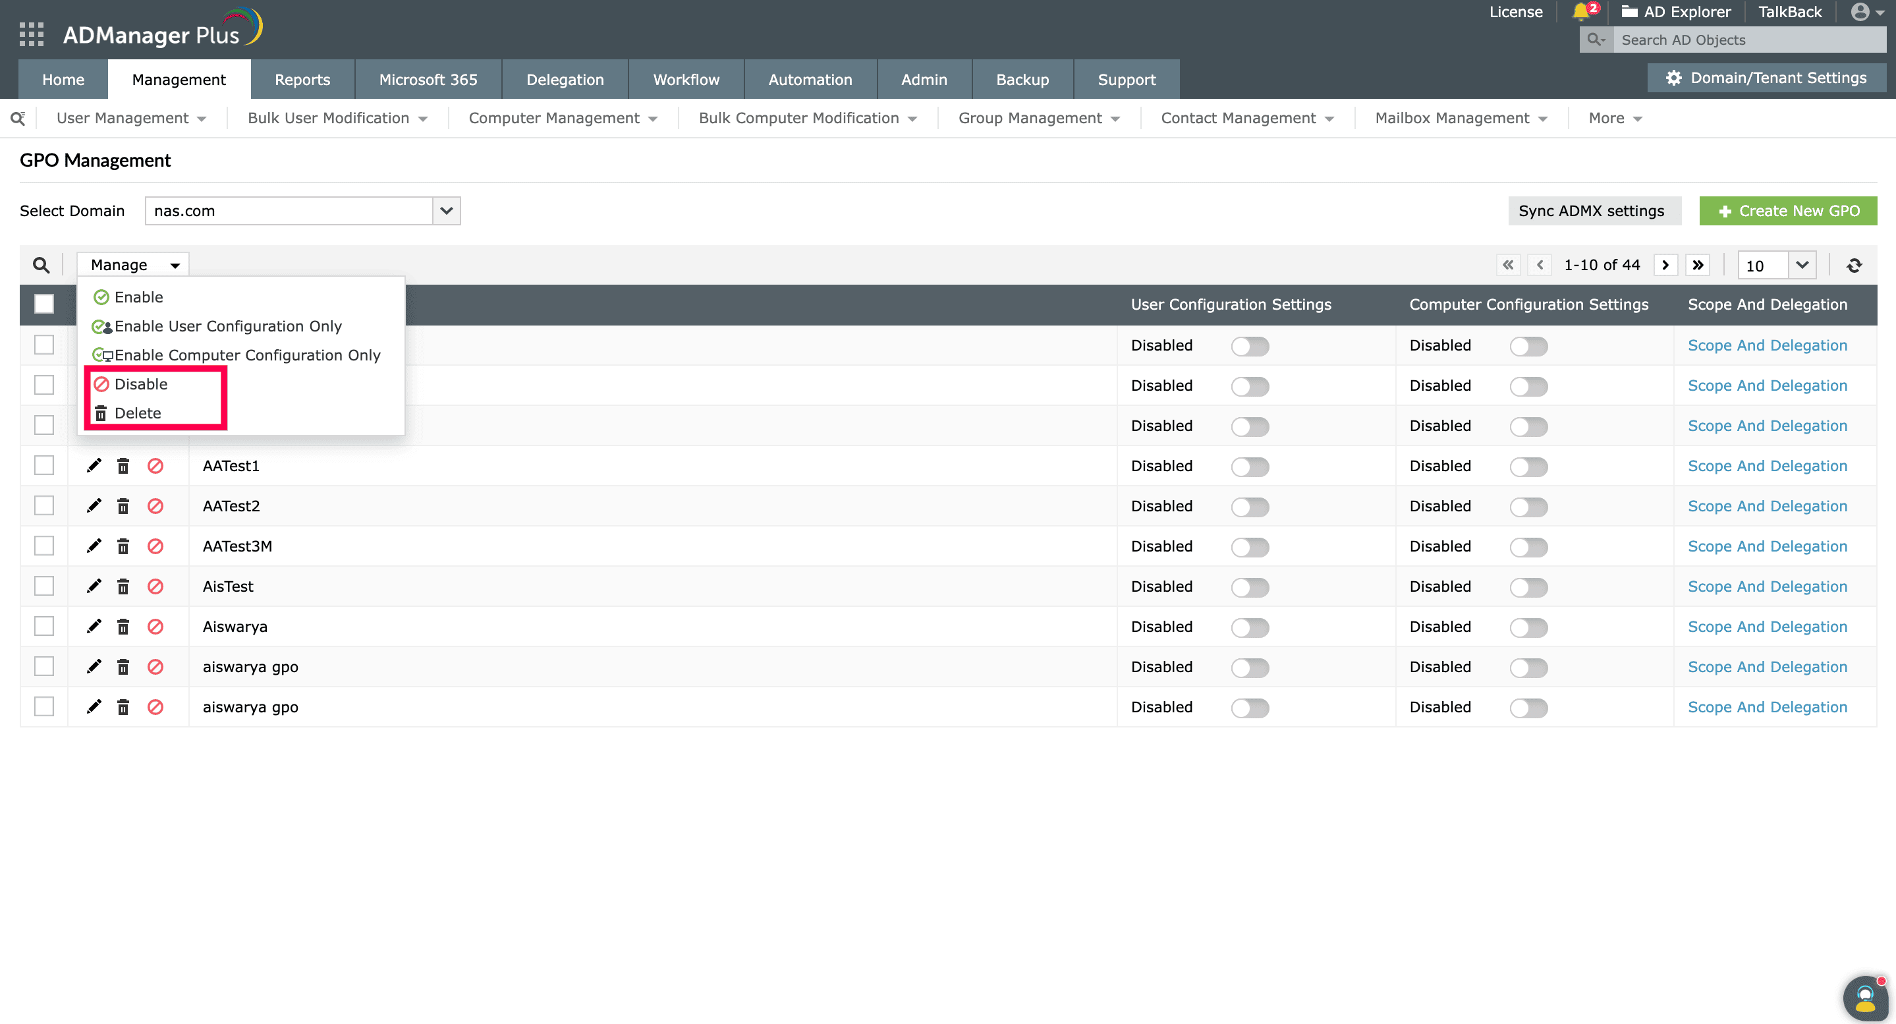Toggle Computer Configuration Settings for Aiswarya
1896x1024 pixels.
[x=1528, y=627]
